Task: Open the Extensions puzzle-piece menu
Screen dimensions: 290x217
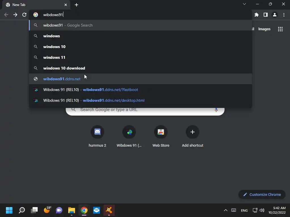Action: [257, 15]
